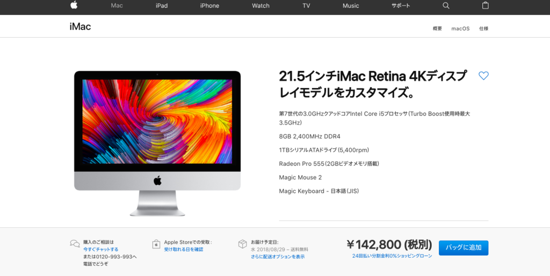Save to favorites with heart icon
Viewport: 550px width, 276px height.
[x=483, y=76]
